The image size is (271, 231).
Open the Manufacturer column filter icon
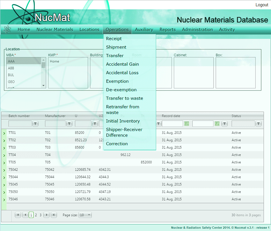pos(69,124)
